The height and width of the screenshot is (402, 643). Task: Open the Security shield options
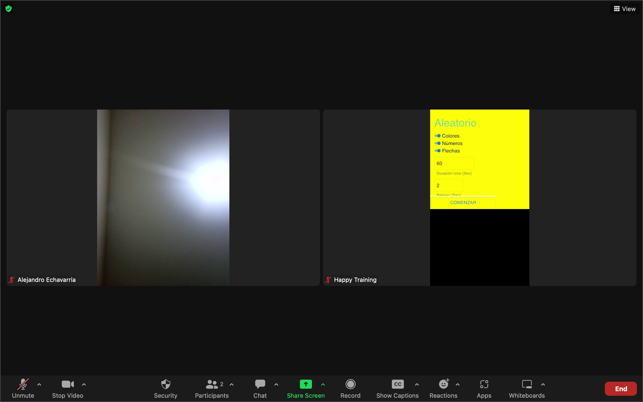pos(166,384)
